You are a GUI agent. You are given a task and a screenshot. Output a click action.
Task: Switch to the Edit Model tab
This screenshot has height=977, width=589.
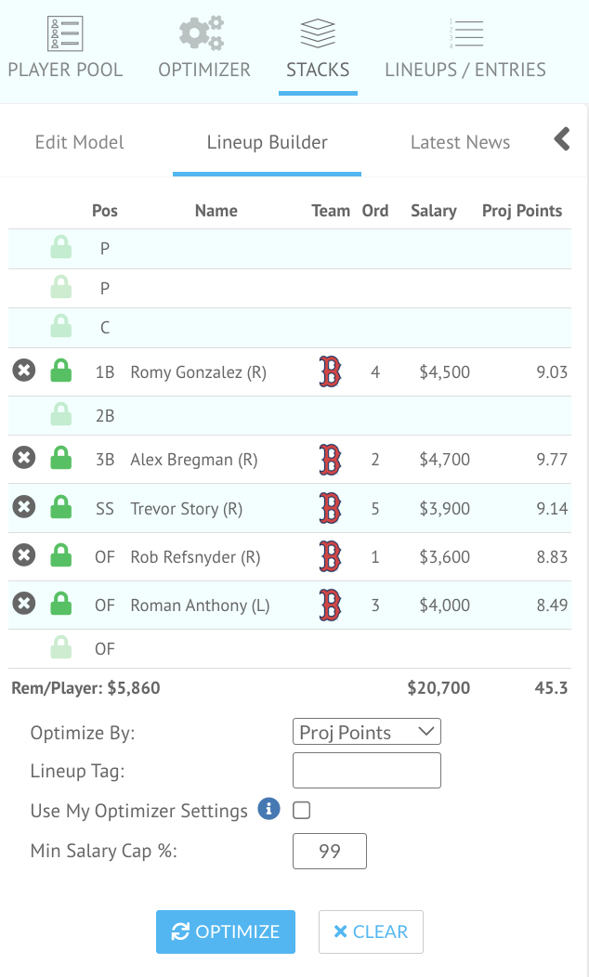(80, 143)
